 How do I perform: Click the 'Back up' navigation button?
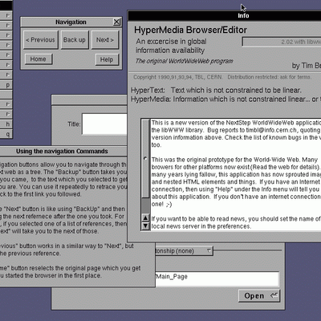tap(75, 40)
